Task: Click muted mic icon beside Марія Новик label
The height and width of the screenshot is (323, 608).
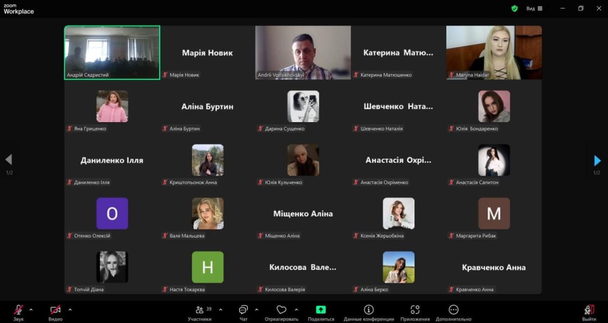Action: click(165, 75)
